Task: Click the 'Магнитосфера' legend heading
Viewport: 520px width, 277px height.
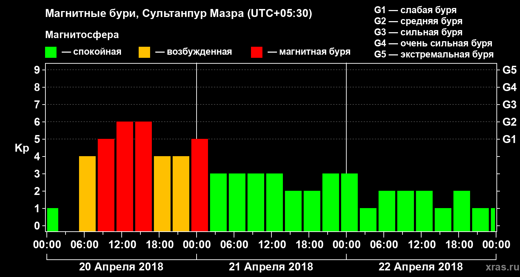Action: tap(82, 35)
